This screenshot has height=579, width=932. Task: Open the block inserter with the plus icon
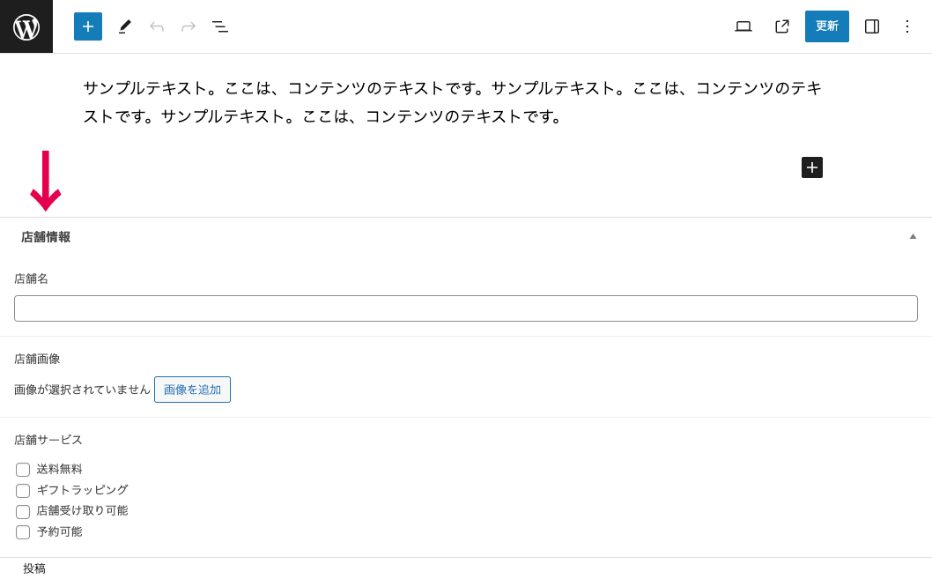coord(87,26)
